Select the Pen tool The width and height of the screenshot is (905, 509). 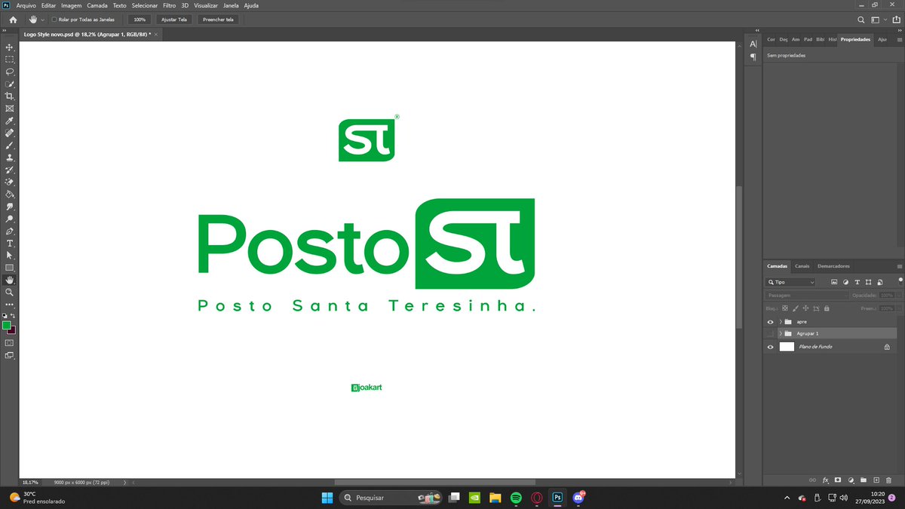click(10, 231)
